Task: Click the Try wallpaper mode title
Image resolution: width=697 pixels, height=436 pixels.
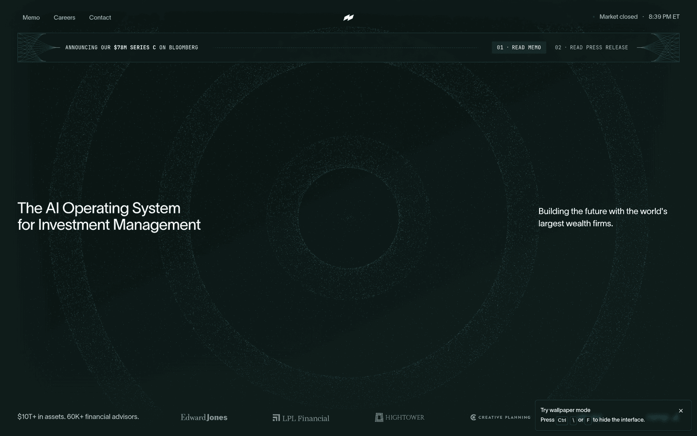Action: [565, 410]
